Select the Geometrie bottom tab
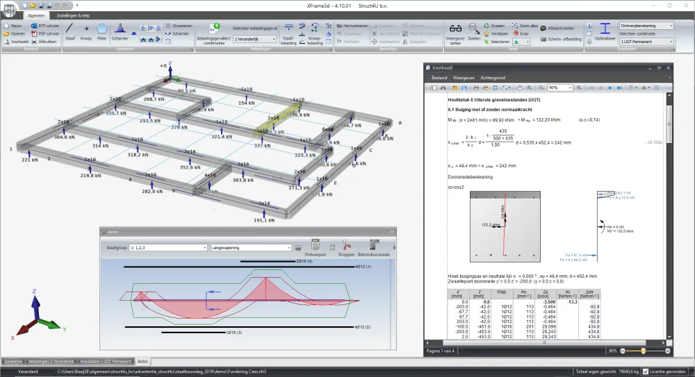 [13, 362]
